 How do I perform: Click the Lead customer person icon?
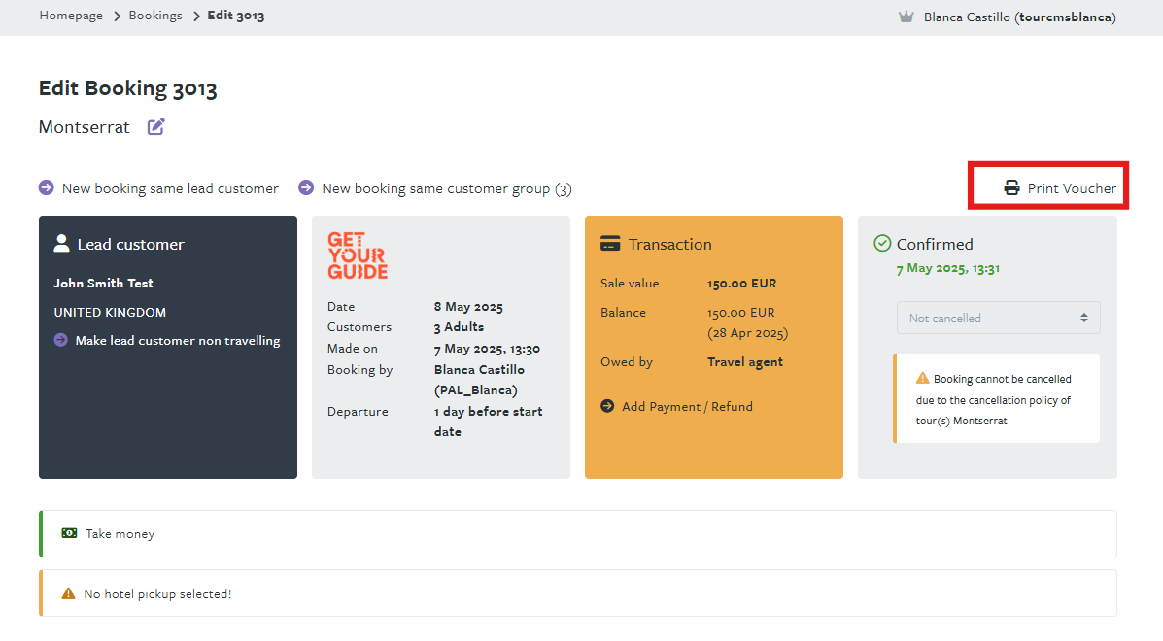pyautogui.click(x=61, y=243)
